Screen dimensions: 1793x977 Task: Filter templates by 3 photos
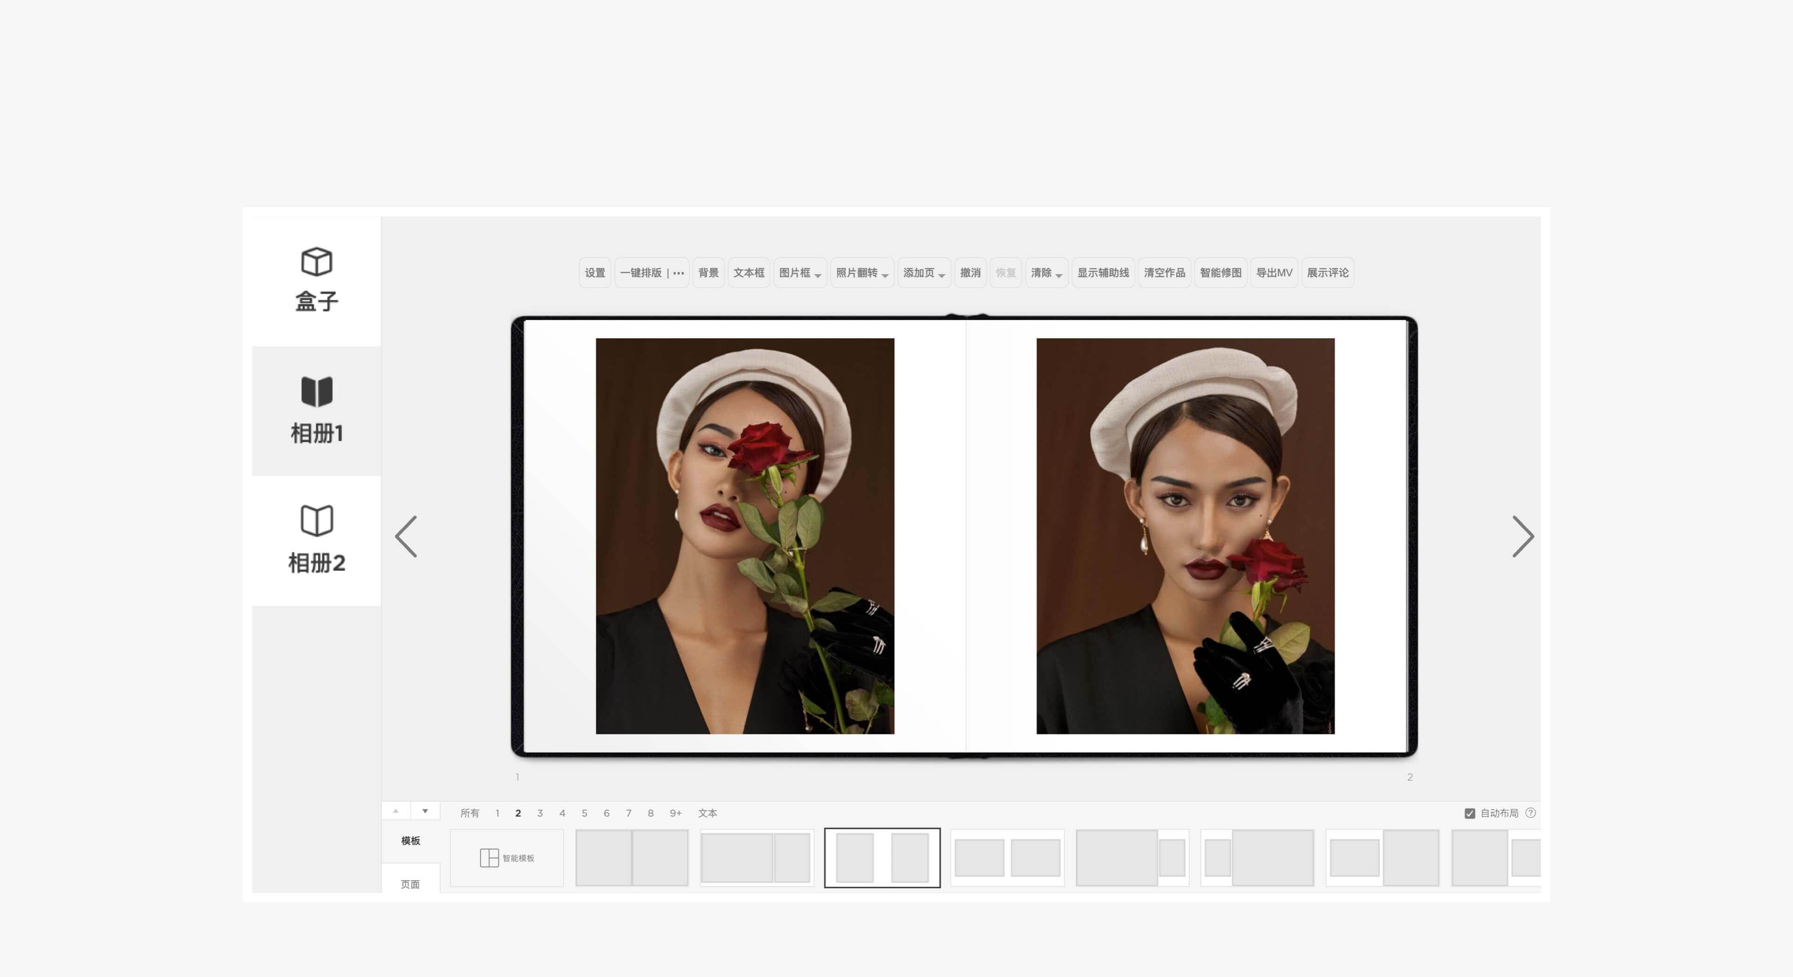click(539, 813)
